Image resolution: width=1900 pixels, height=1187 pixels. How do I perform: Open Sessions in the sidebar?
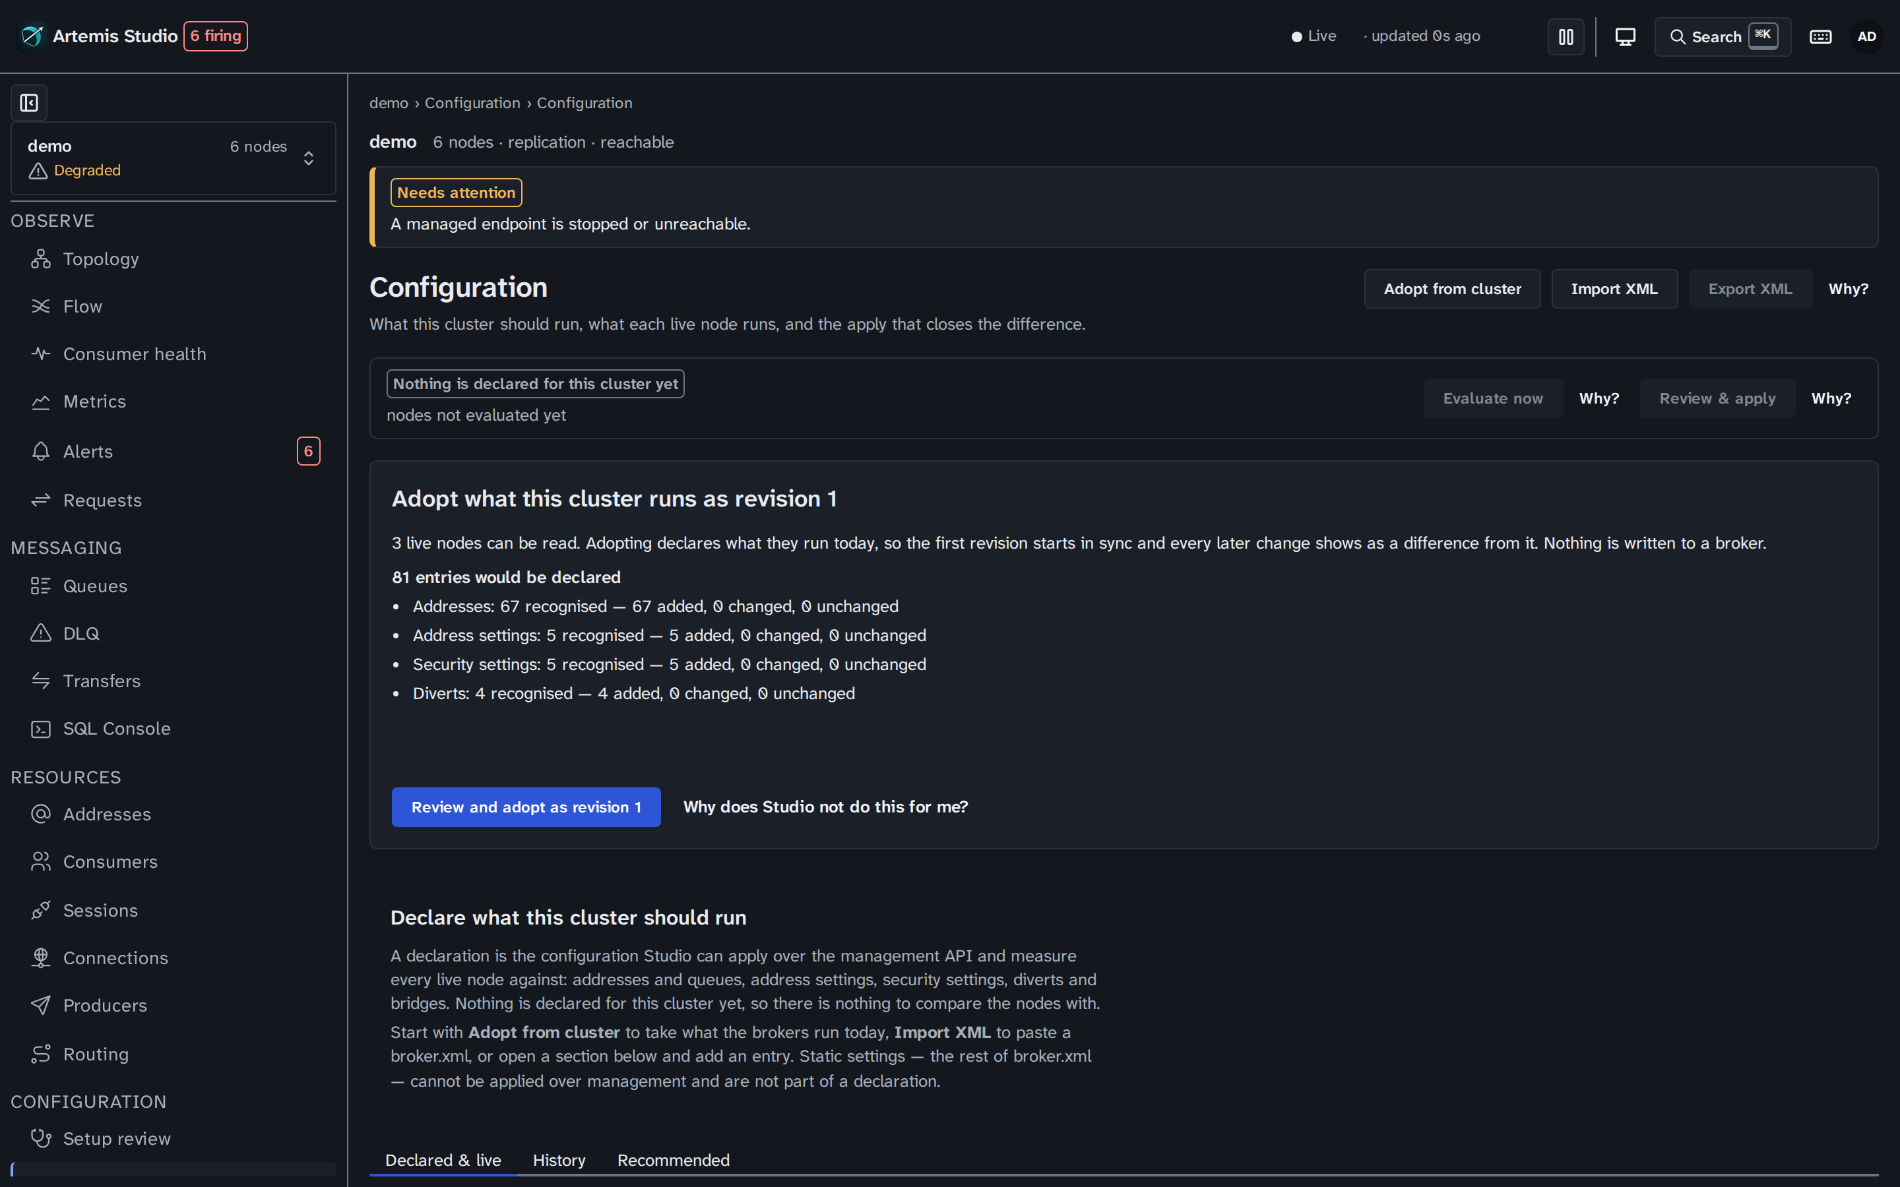click(x=173, y=911)
